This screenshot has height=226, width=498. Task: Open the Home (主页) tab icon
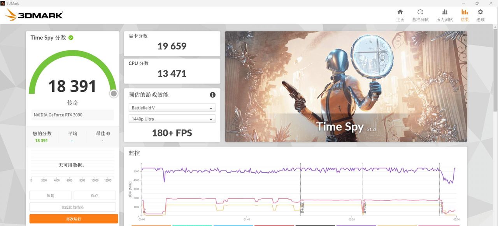click(400, 12)
